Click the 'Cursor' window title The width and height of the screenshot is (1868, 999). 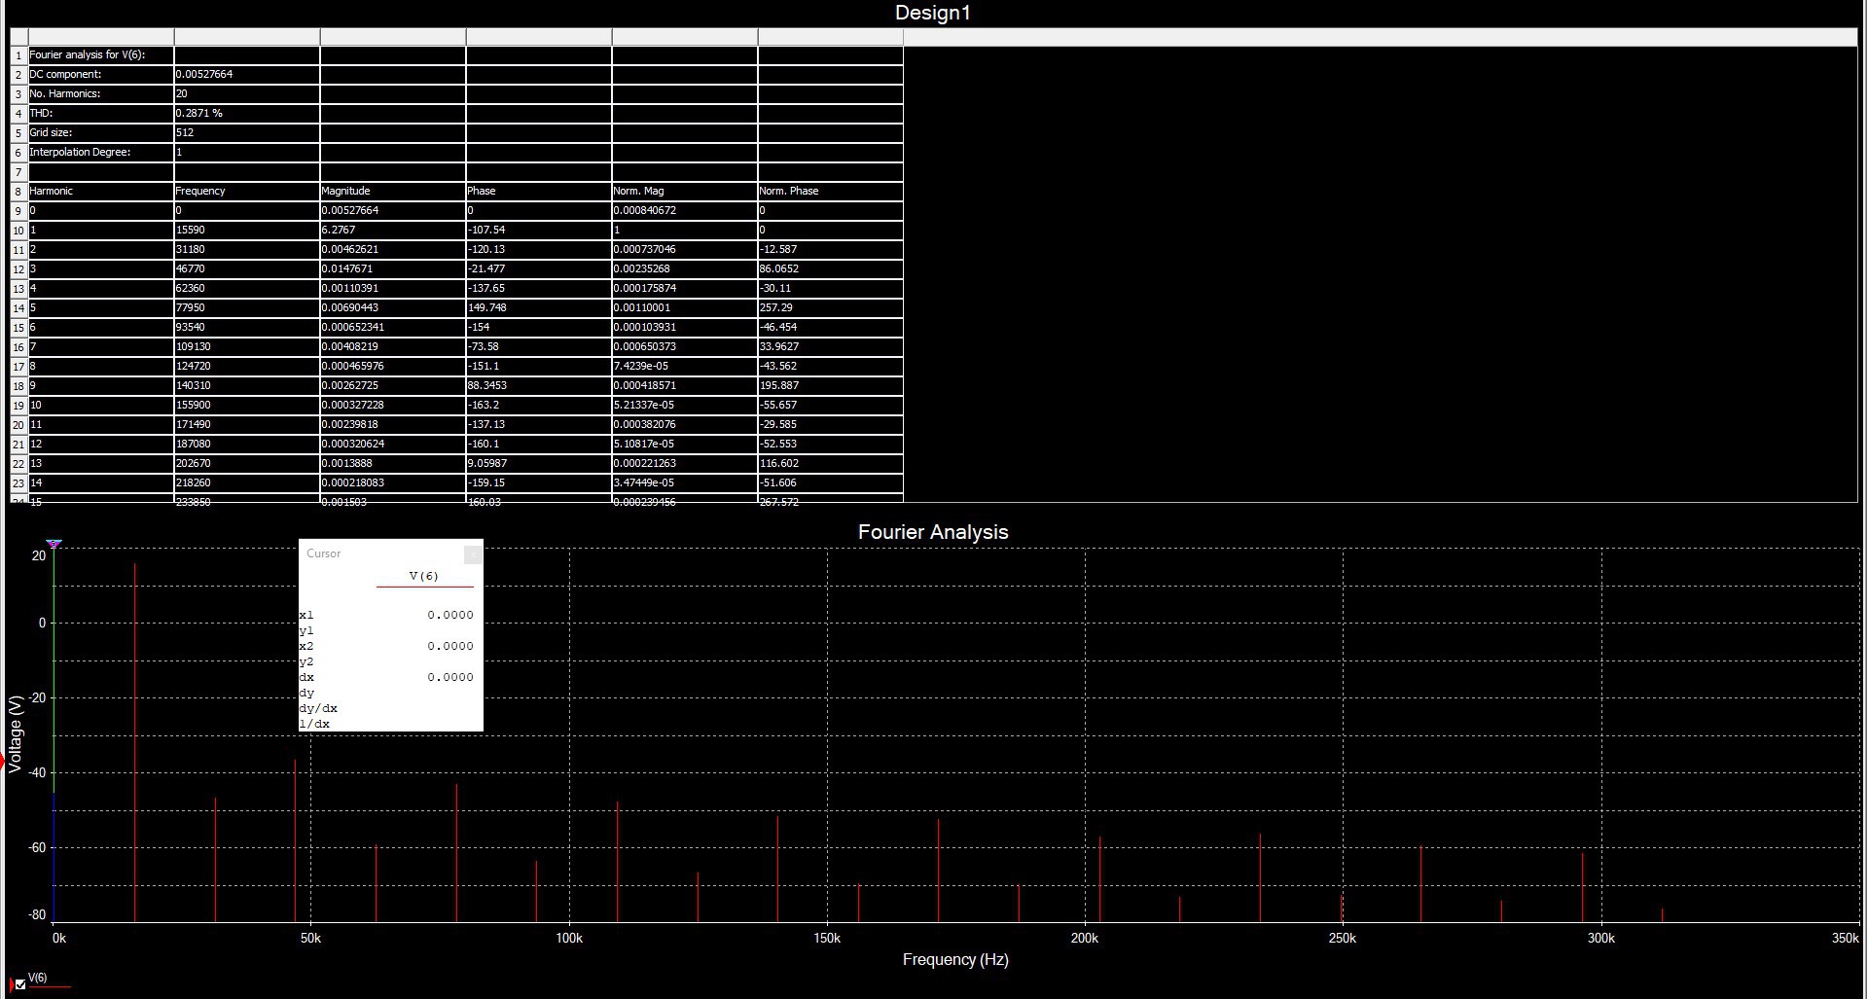pyautogui.click(x=324, y=553)
